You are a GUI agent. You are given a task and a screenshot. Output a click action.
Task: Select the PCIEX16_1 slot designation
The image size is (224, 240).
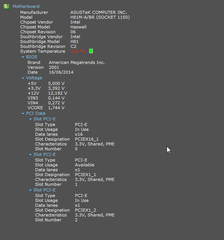coord(87,139)
